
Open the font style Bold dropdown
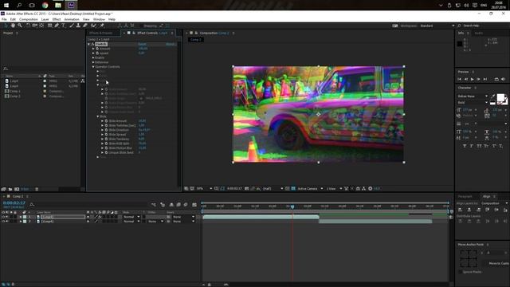pyautogui.click(x=473, y=103)
